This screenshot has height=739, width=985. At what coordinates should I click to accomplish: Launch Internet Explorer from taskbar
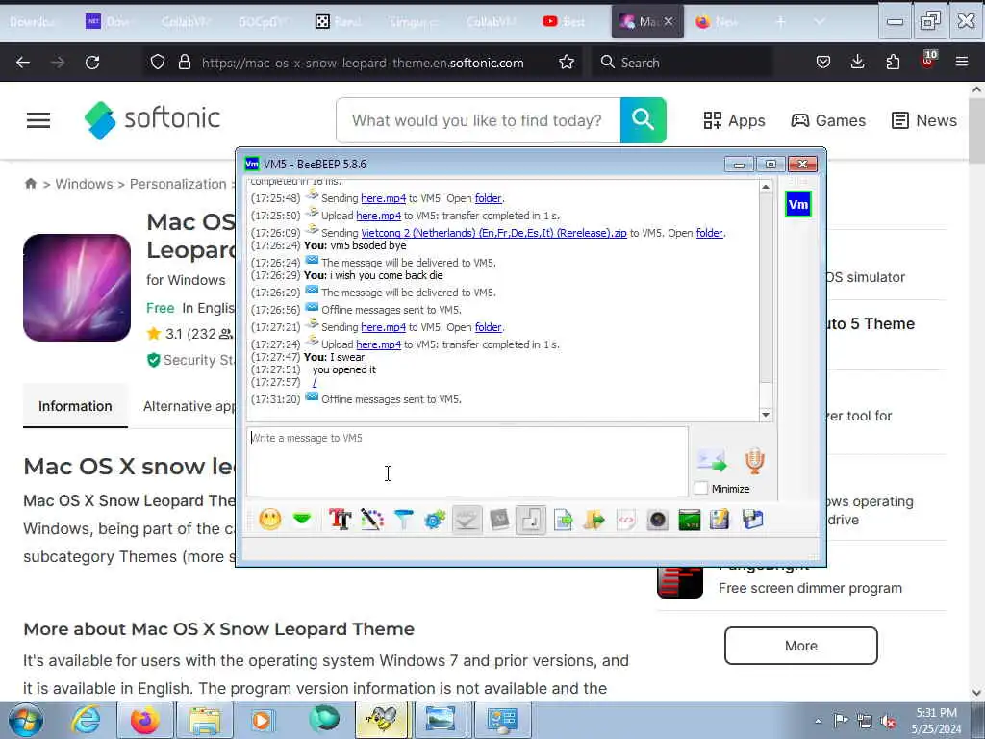click(86, 720)
